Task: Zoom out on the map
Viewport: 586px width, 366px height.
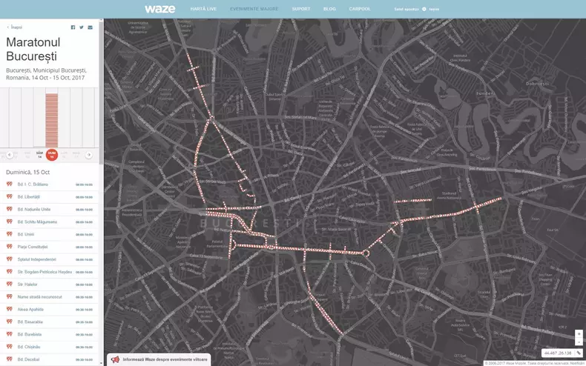Action: pyautogui.click(x=579, y=342)
